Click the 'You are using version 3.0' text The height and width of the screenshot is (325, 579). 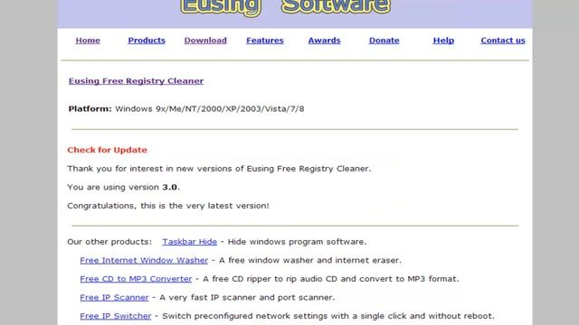(124, 187)
